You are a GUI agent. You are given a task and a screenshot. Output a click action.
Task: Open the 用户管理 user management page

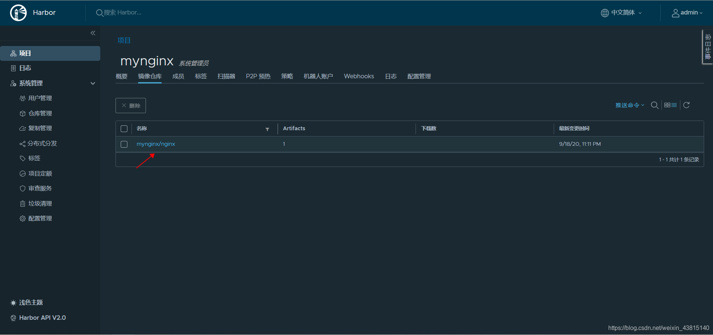40,98
